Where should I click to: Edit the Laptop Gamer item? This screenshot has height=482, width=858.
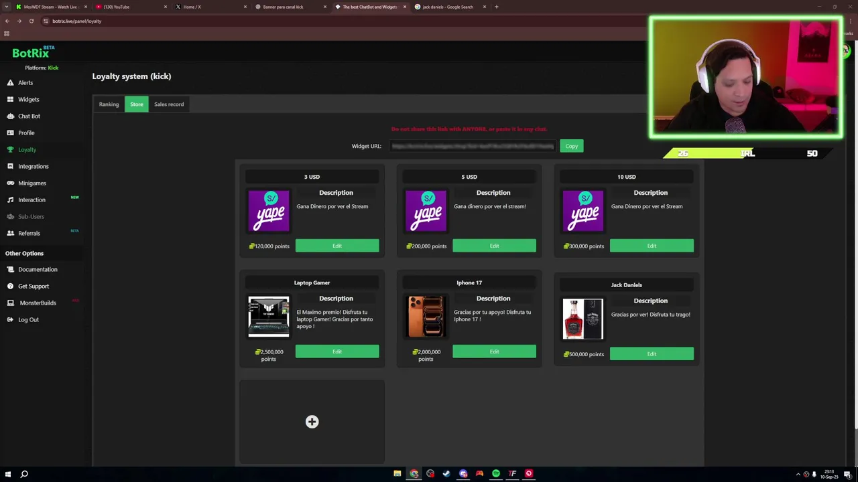[337, 351]
